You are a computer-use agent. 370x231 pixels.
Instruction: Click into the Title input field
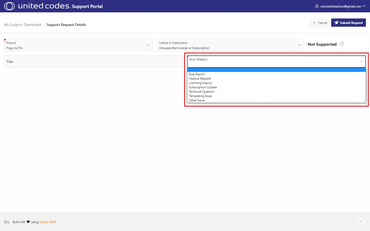[x=94, y=62]
